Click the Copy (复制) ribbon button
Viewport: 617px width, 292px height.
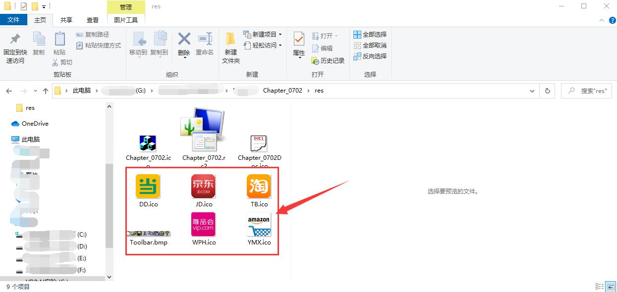tap(39, 44)
